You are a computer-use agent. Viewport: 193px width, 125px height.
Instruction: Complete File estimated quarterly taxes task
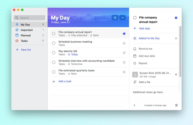point(54,72)
